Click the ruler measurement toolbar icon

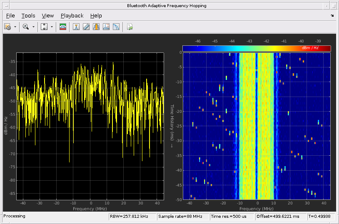pos(86,27)
